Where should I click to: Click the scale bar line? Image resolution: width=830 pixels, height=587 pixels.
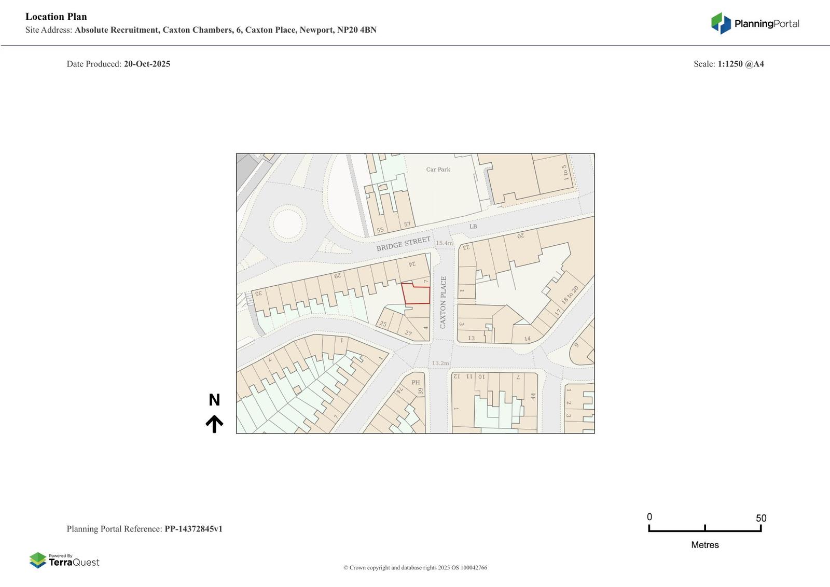coord(704,530)
